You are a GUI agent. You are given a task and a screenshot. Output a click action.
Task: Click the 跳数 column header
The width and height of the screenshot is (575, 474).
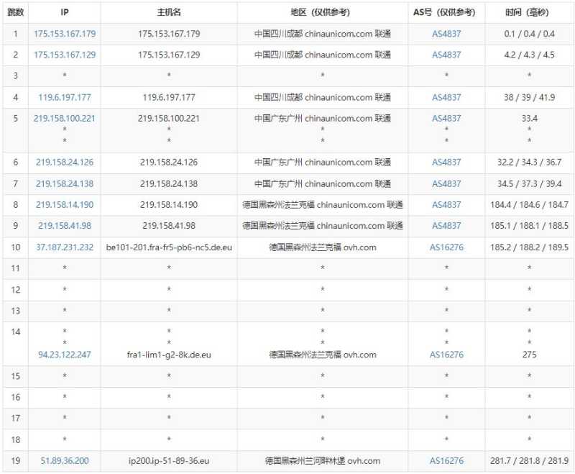tap(15, 12)
